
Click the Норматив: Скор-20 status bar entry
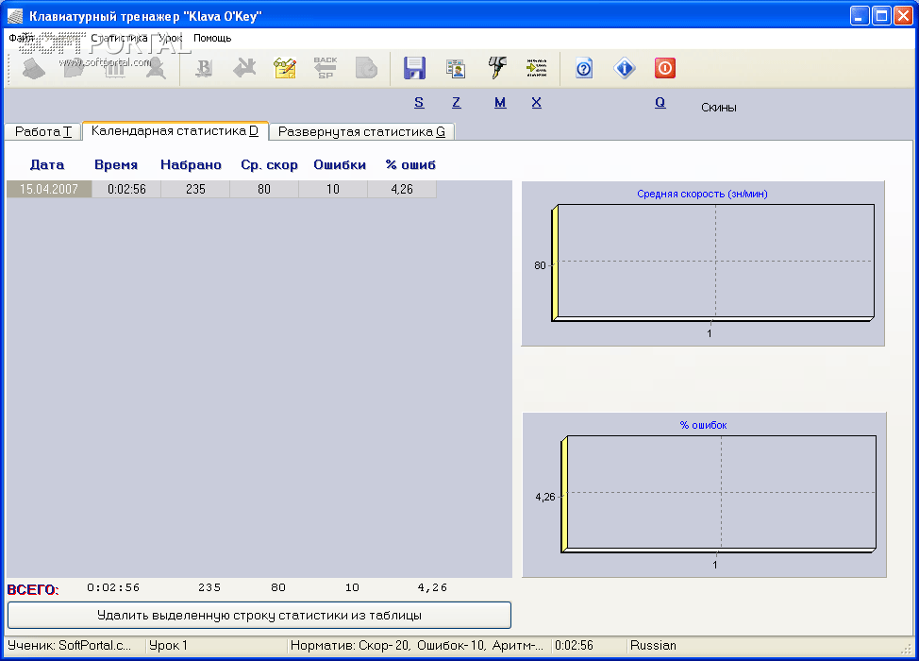[x=417, y=645]
